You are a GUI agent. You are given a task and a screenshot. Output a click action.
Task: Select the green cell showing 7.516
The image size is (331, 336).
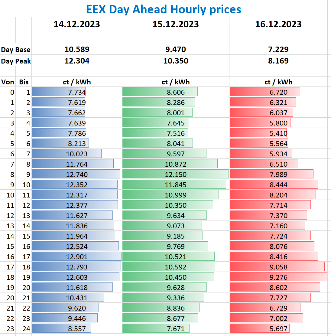pyautogui.click(x=175, y=133)
